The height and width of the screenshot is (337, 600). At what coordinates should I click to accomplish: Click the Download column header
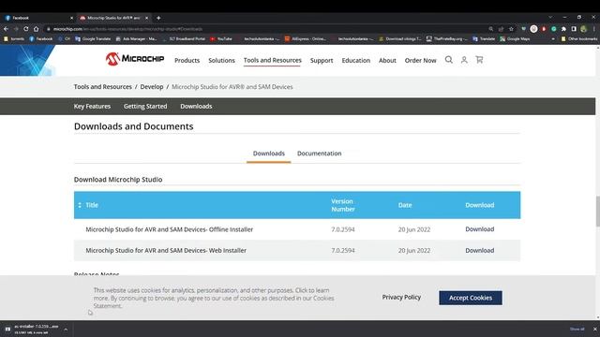(479, 205)
